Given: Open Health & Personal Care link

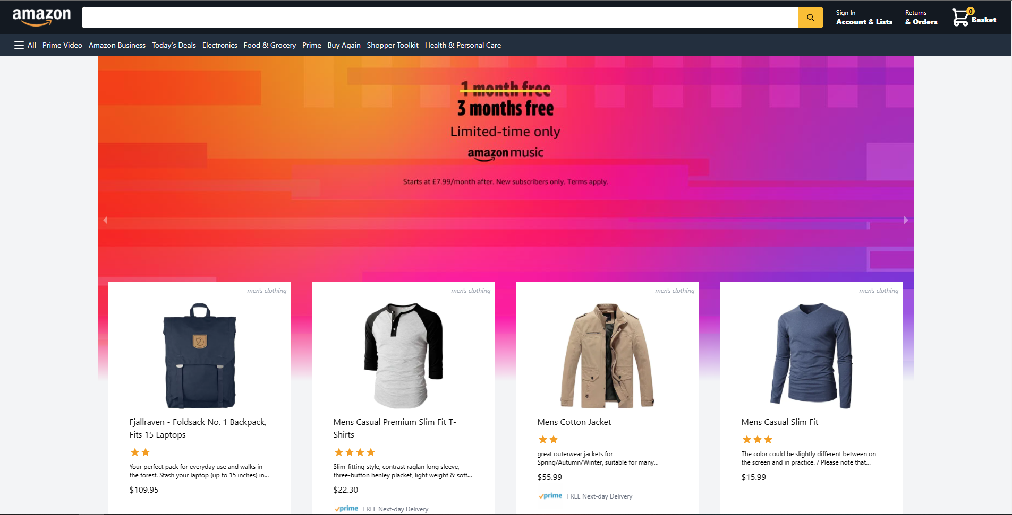Looking at the screenshot, I should point(463,45).
